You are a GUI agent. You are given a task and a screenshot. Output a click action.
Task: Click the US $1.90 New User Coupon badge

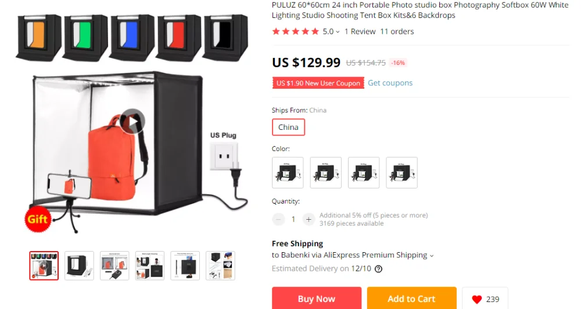point(318,83)
